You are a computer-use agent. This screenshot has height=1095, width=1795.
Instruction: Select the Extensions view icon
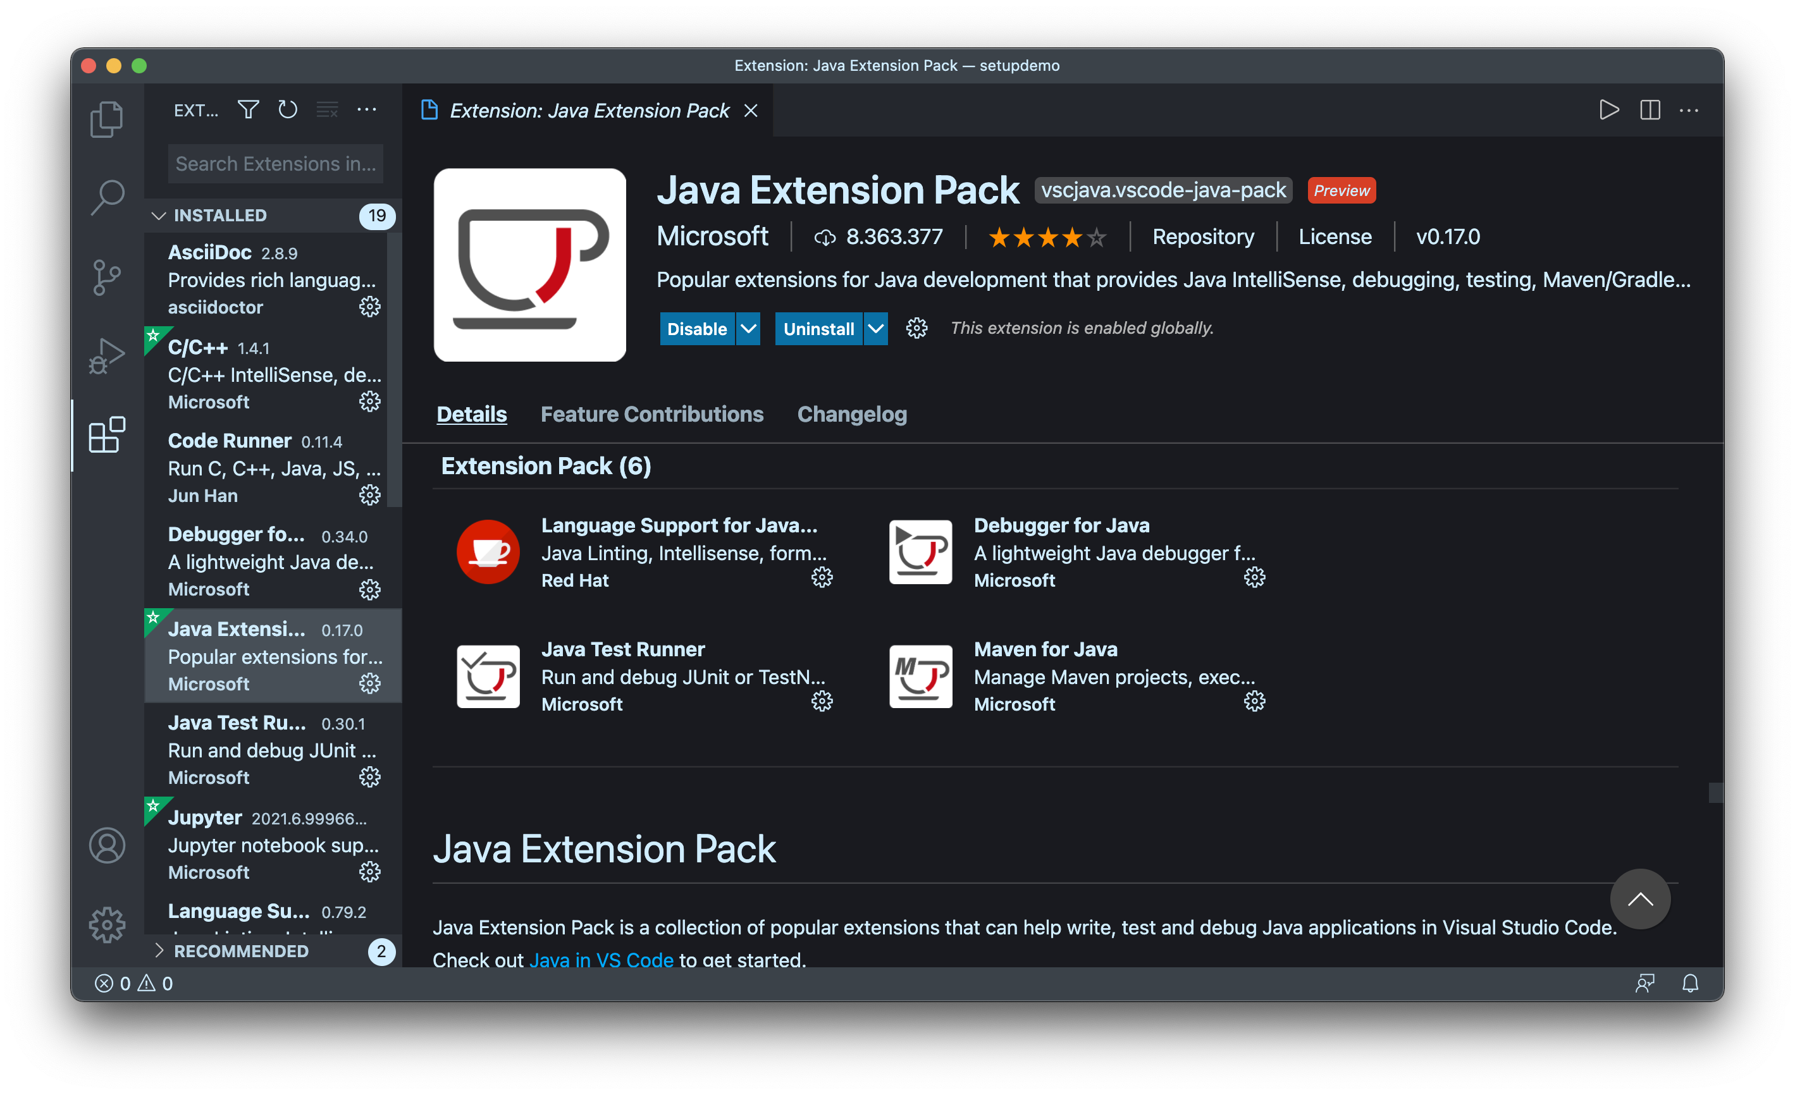click(x=107, y=435)
